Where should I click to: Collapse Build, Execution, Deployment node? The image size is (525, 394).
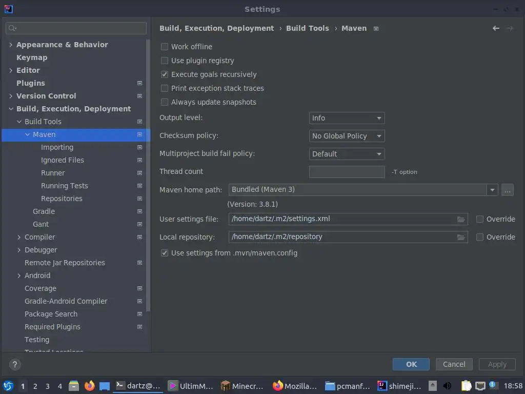coord(11,109)
